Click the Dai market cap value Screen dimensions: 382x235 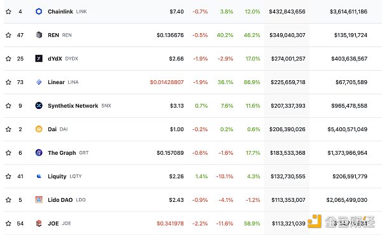tap(347, 129)
